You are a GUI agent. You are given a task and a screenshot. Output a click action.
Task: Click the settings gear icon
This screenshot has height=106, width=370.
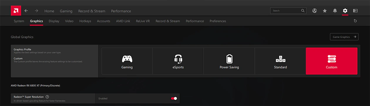click(x=345, y=11)
